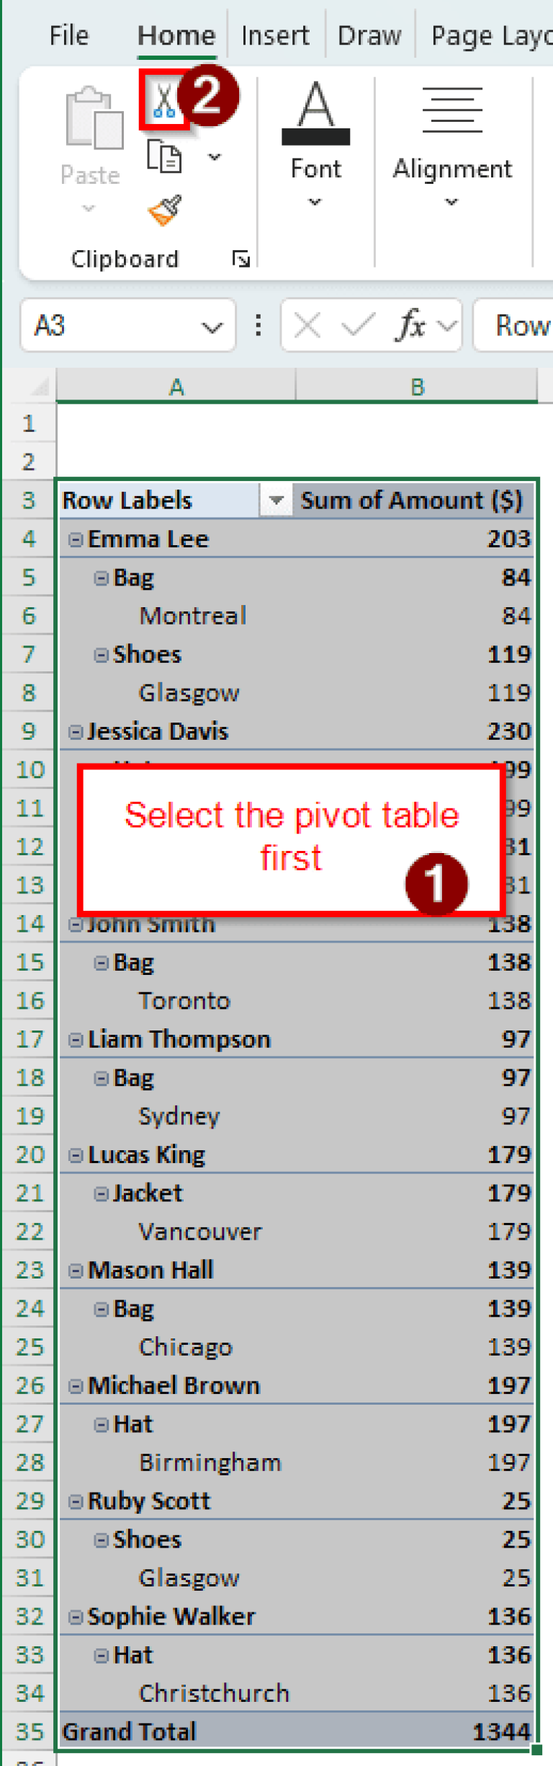Screen dimensions: 553x1766
Task: Open Insert Function using the fx icon
Action: click(411, 325)
